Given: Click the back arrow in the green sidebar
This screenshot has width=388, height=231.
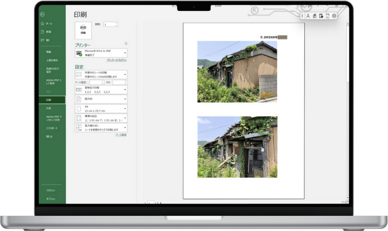Looking at the screenshot, I should click(42, 14).
